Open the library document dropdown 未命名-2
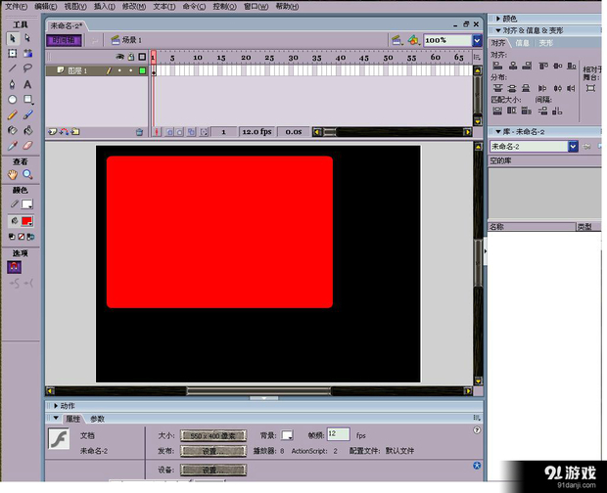The height and width of the screenshot is (493, 607). pos(574,147)
